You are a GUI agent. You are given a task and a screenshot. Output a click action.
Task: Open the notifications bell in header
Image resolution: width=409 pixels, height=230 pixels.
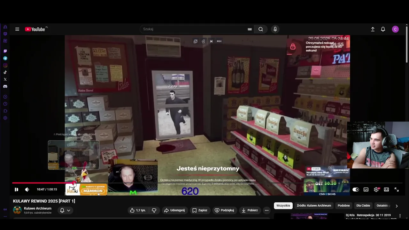tap(383, 29)
